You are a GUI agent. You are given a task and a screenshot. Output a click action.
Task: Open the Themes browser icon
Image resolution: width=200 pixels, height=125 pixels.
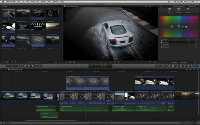192,66
